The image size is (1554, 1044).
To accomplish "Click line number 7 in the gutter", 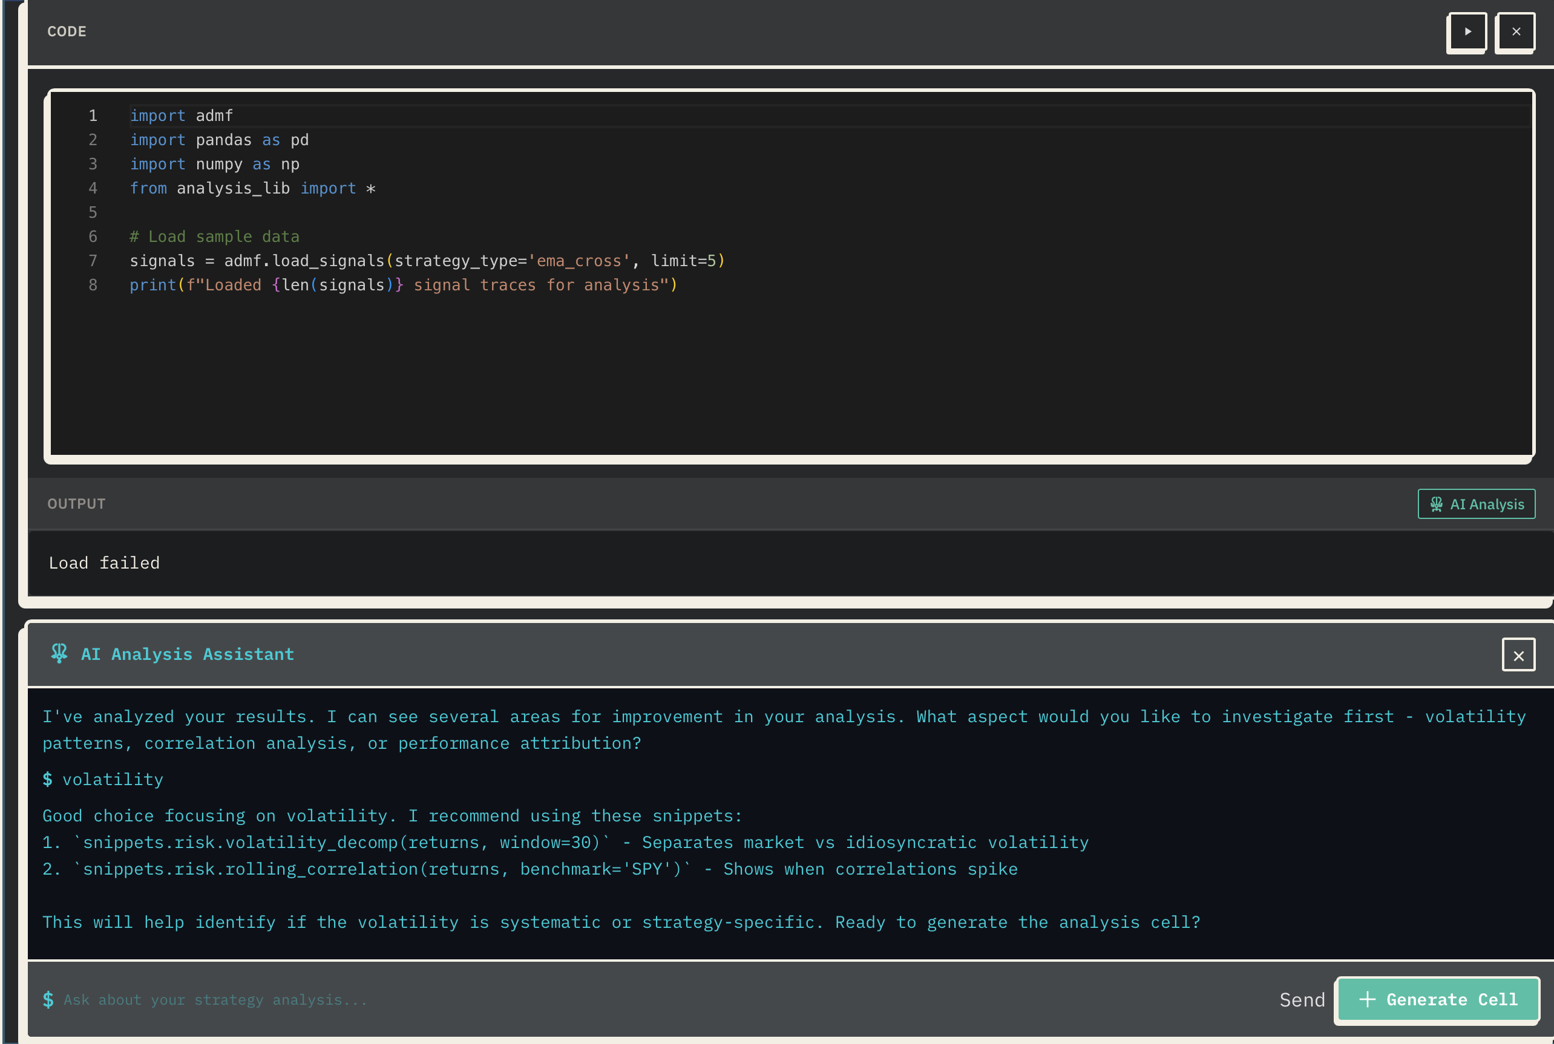I will pos(93,261).
